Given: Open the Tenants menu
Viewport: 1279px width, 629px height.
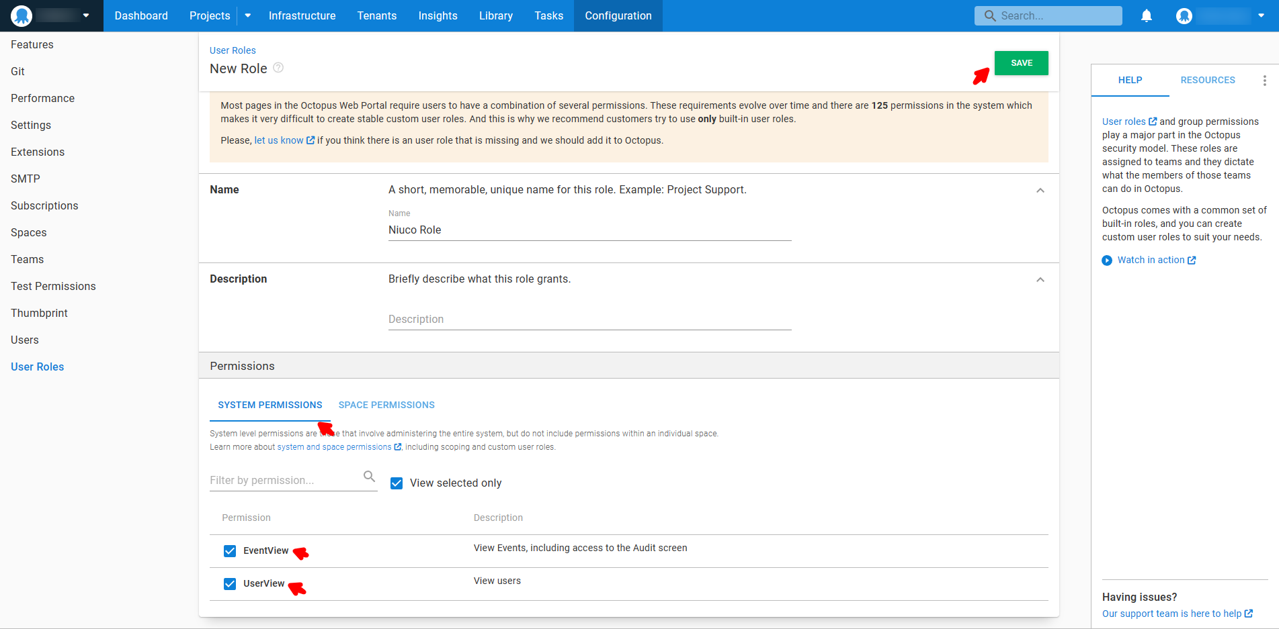Looking at the screenshot, I should tap(377, 15).
